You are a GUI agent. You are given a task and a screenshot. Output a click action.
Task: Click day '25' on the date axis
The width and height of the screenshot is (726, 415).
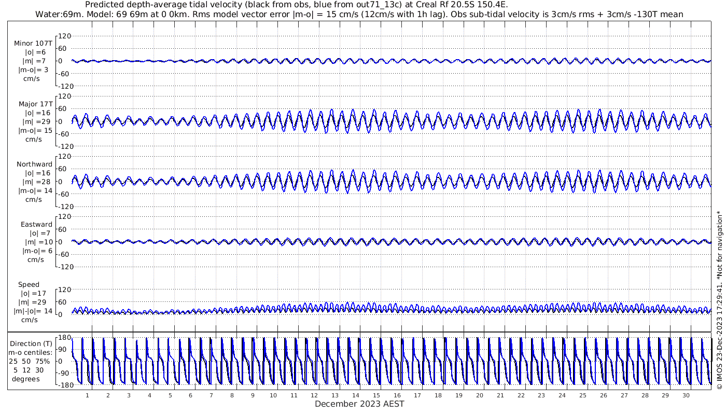(x=582, y=396)
